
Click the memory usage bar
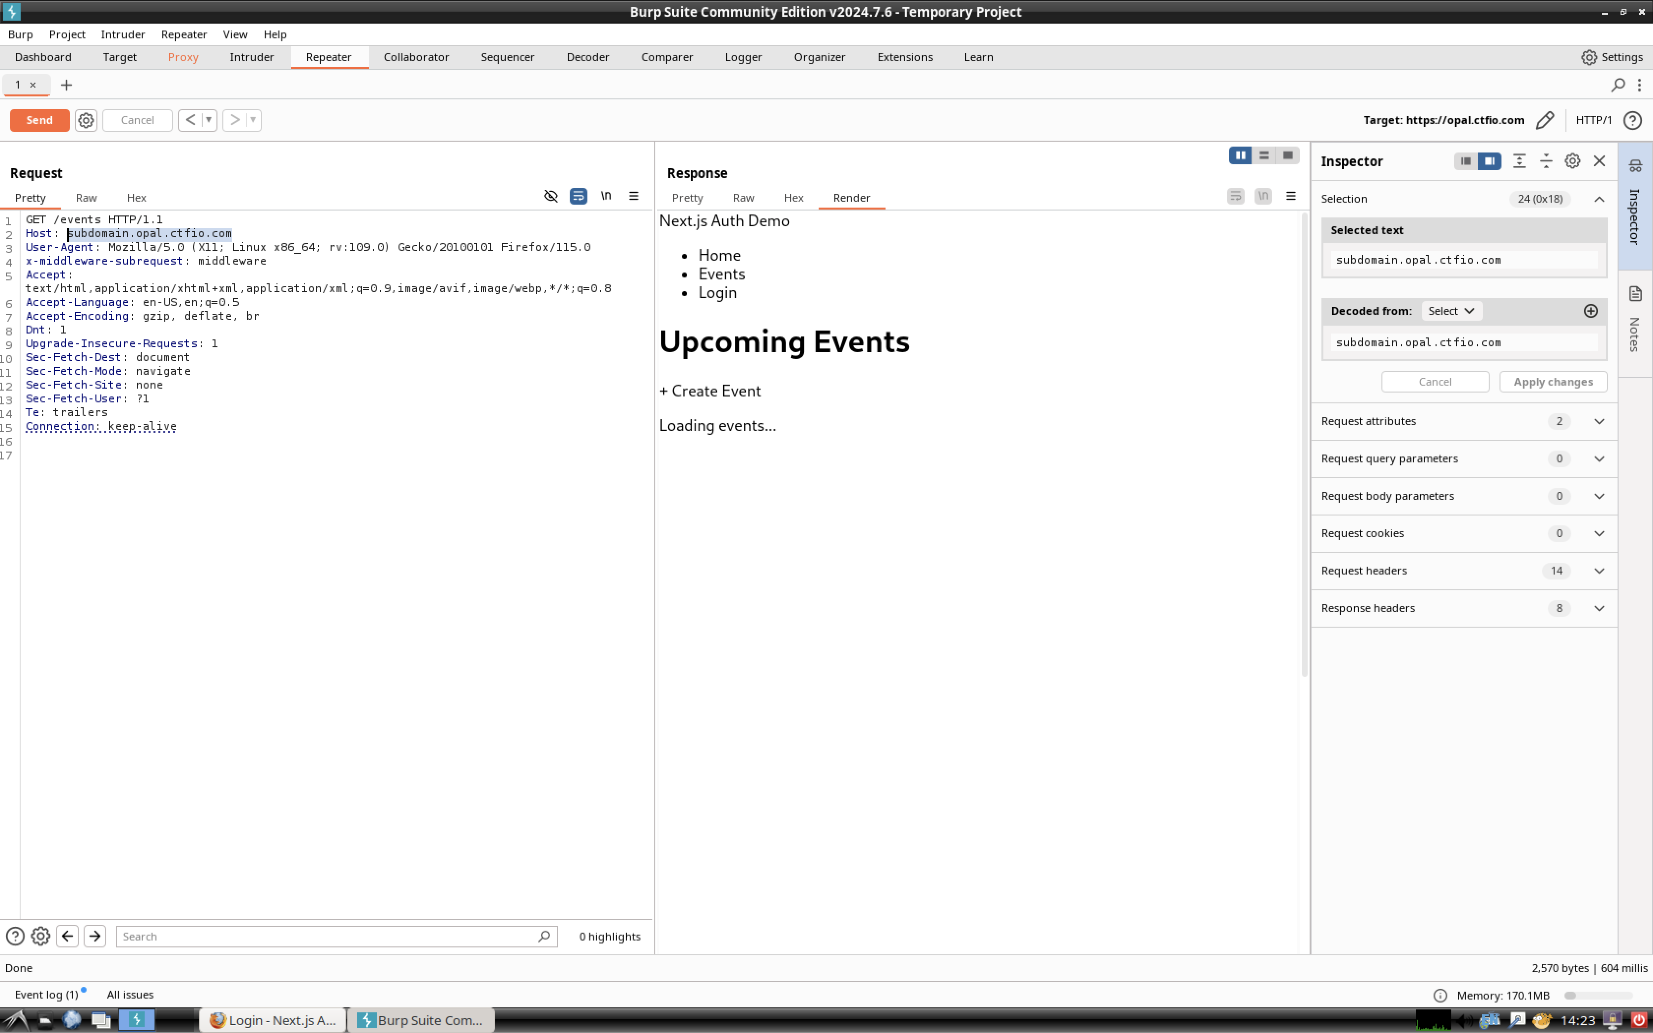(x=1599, y=996)
